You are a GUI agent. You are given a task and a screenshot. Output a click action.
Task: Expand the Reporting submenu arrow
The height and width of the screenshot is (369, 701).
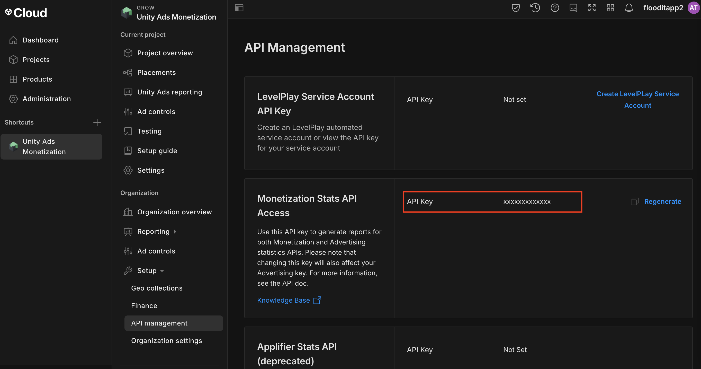pyautogui.click(x=175, y=232)
